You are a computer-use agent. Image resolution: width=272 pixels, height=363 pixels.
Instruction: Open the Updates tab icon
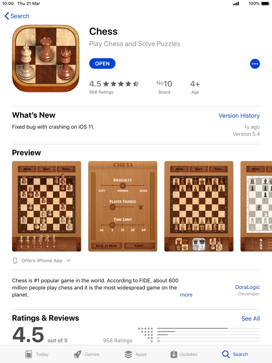coord(174,354)
